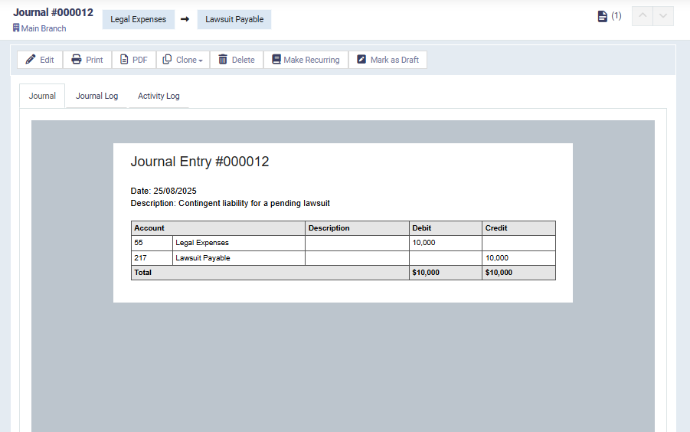This screenshot has height=432, width=690.
Task: Click the Lawsuit Payable account tag
Action: [234, 19]
